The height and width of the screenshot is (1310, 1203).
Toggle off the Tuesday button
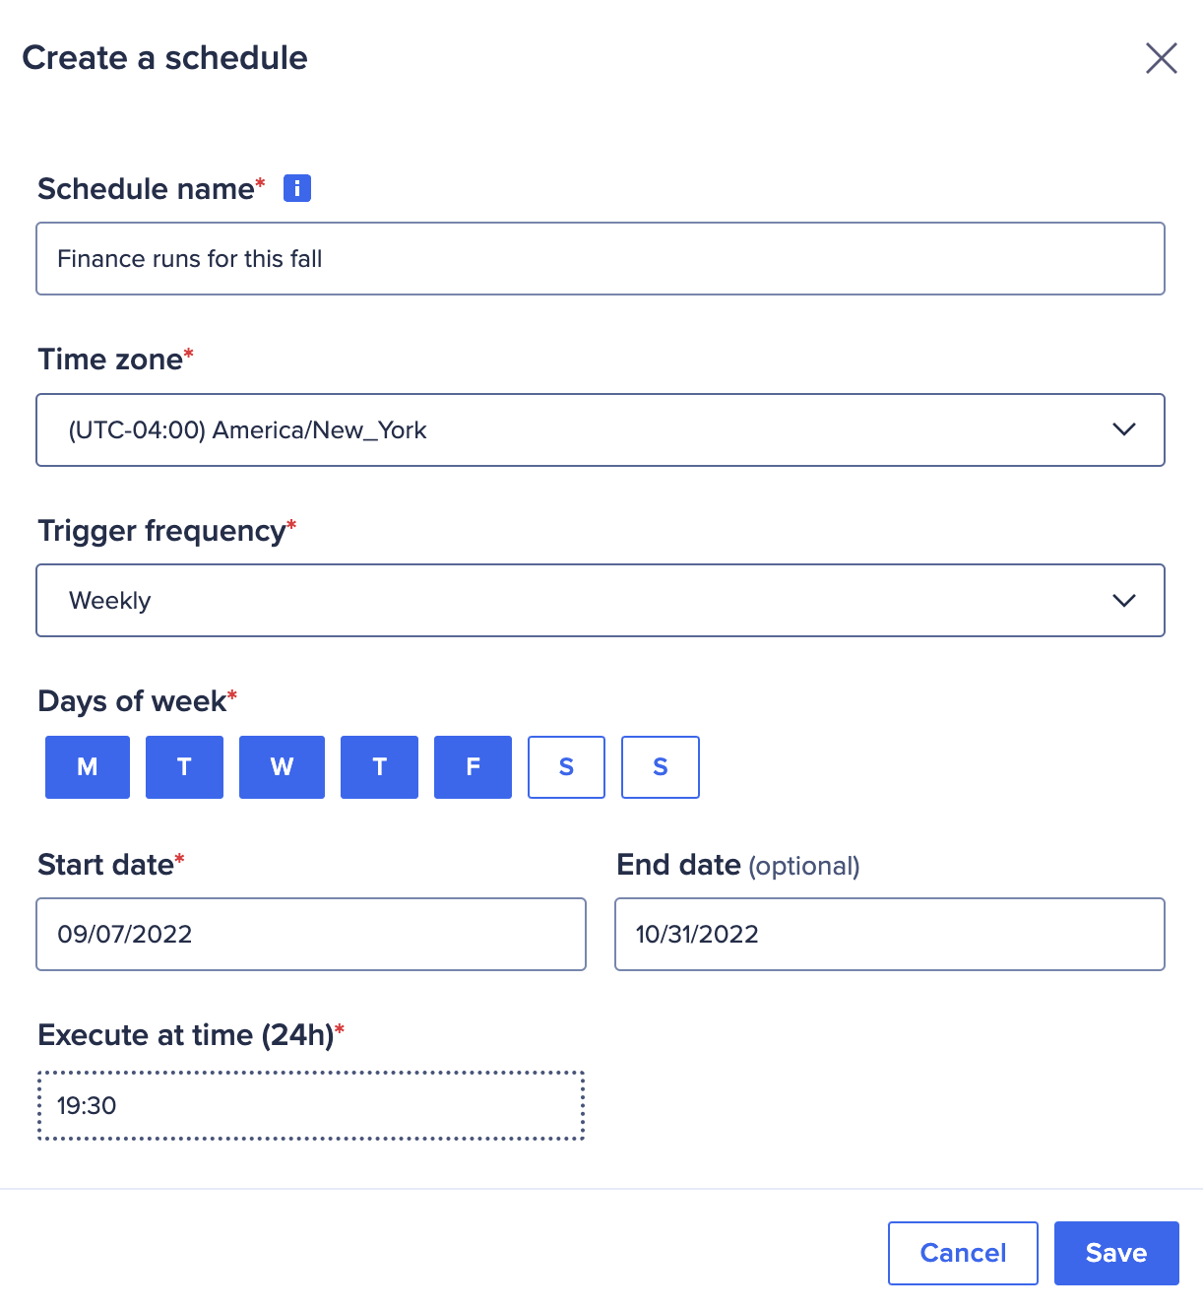184,766
